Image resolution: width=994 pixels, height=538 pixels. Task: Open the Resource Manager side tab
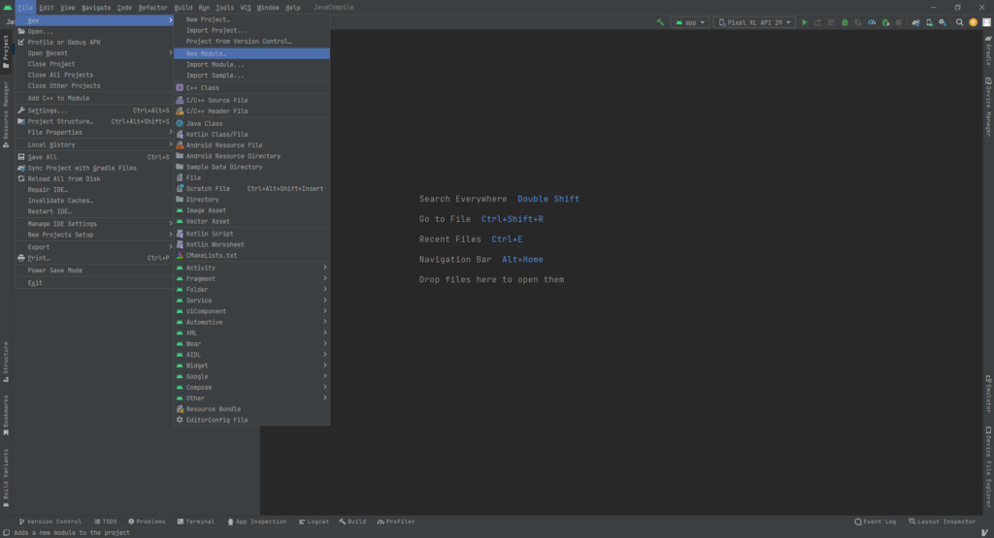[x=6, y=114]
